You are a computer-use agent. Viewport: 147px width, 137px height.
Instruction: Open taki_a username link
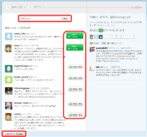click(99, 67)
